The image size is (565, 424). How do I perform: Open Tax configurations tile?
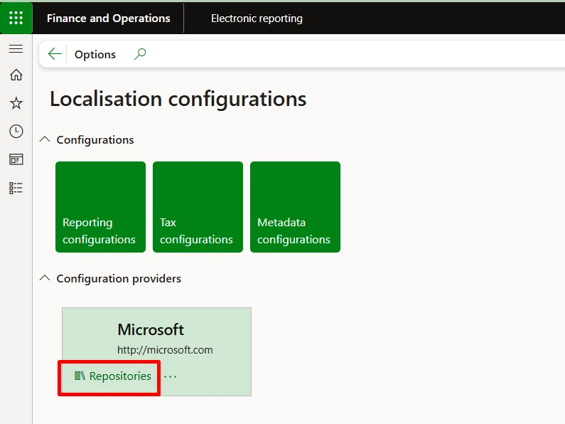coord(198,207)
